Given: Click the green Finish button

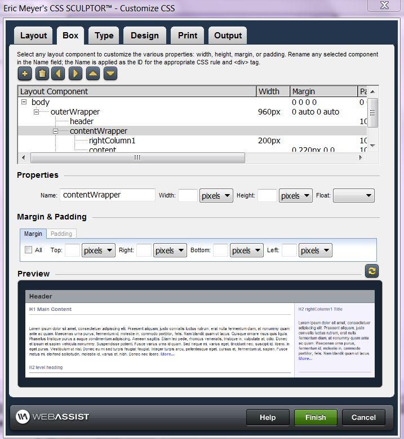Looking at the screenshot, I should pyautogui.click(x=316, y=417).
